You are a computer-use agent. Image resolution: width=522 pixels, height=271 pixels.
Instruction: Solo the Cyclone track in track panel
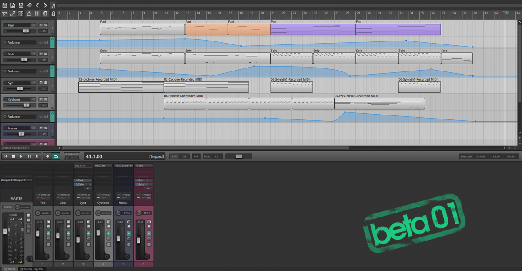point(45,99)
